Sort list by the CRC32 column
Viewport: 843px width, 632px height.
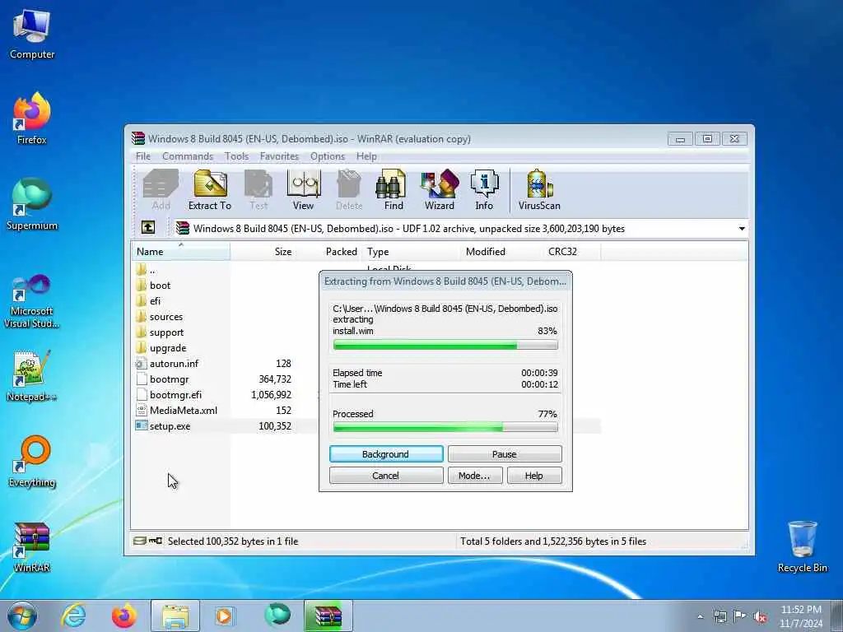tap(572, 252)
